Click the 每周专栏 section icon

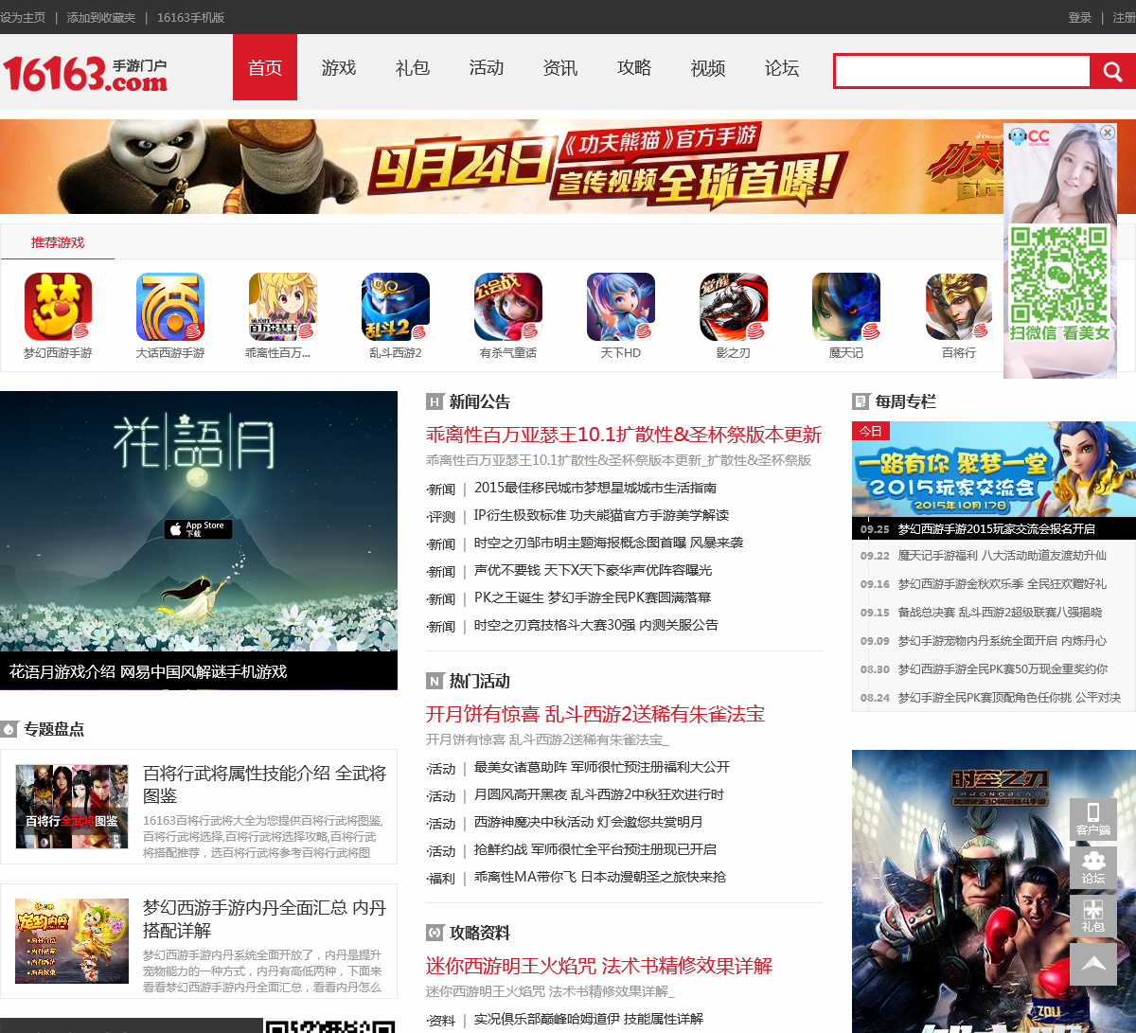coord(861,401)
